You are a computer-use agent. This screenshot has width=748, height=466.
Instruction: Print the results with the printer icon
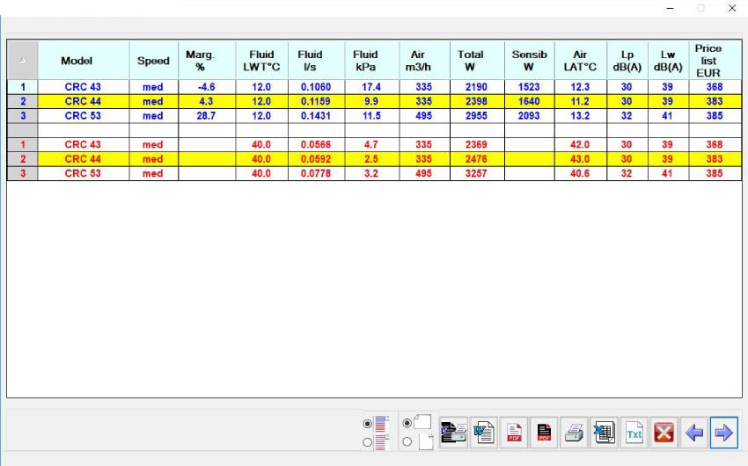click(x=574, y=433)
